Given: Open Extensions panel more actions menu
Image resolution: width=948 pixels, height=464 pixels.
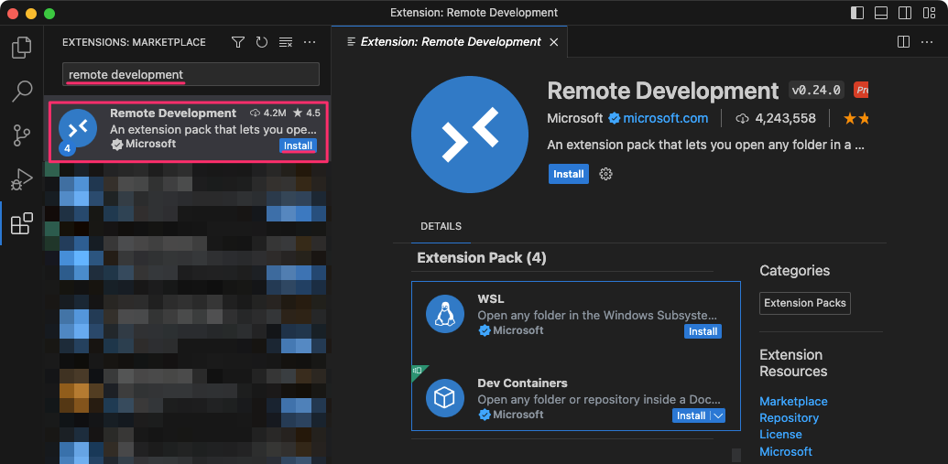Looking at the screenshot, I should coord(310,42).
